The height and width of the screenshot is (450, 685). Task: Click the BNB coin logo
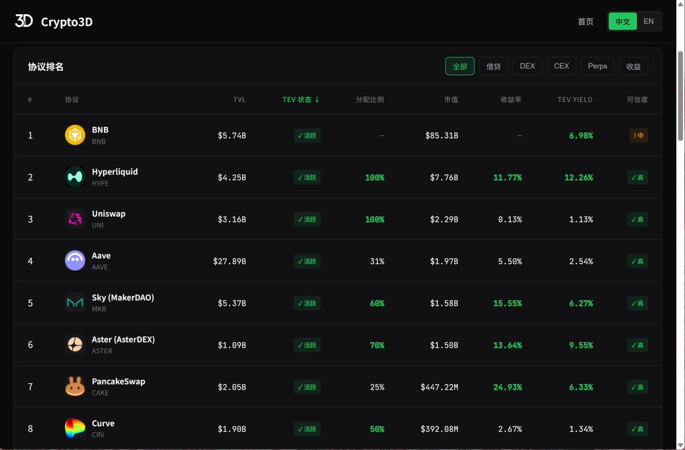[75, 135]
